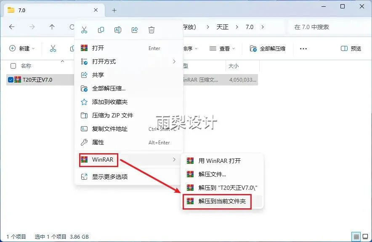Sort by the 大小 column header

[234, 66]
